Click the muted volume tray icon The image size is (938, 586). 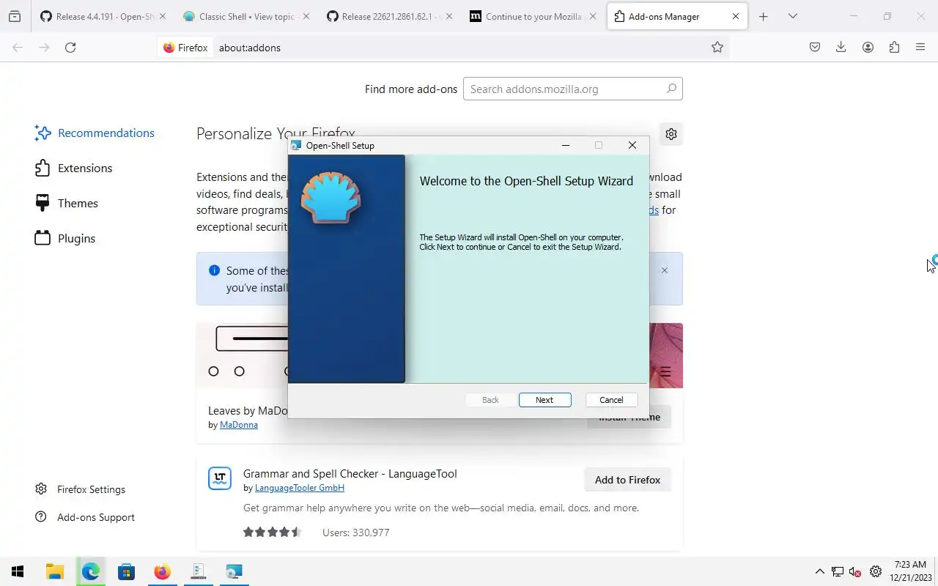pos(854,572)
